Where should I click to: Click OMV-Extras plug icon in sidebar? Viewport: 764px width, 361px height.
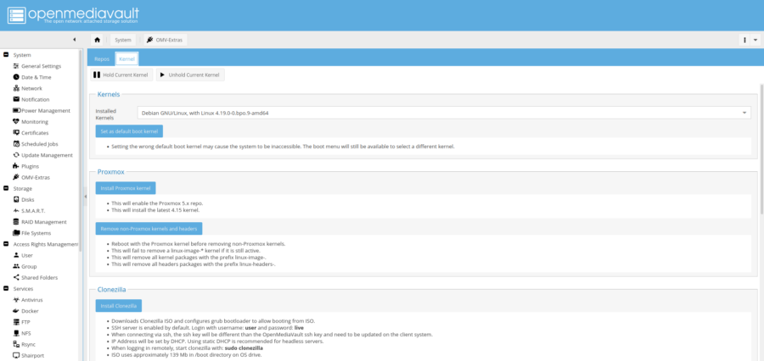[16, 178]
